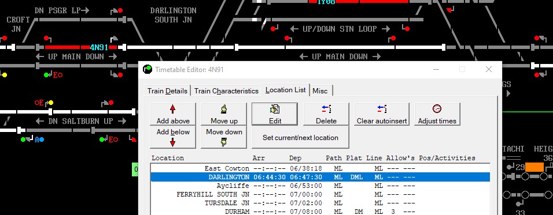Click the Move up button
Viewport: 553px width, 215px height.
[224, 114]
